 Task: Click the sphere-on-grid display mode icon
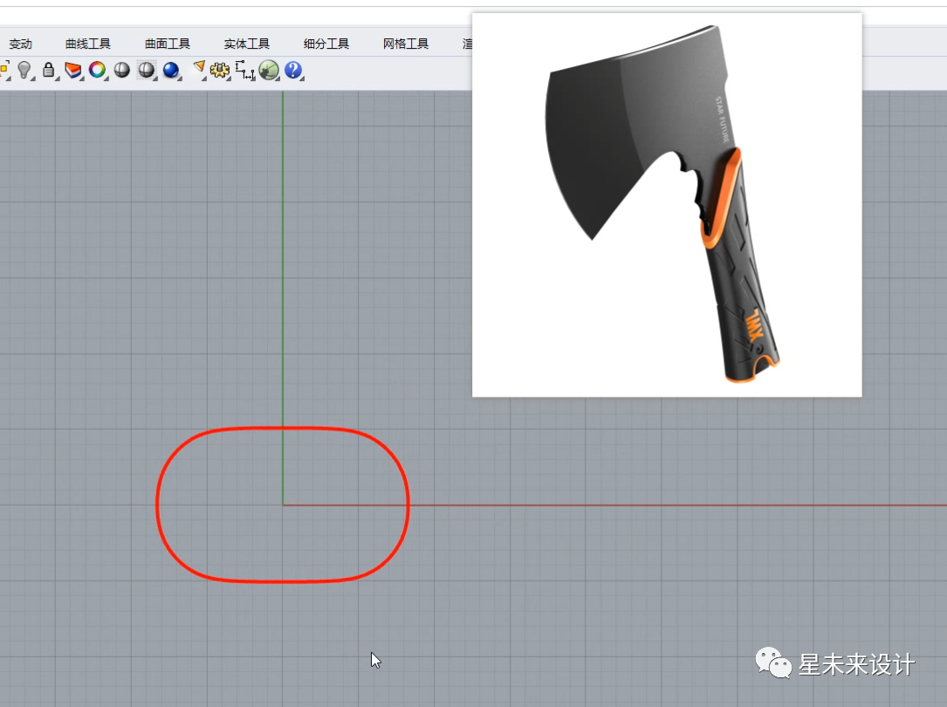click(x=146, y=70)
